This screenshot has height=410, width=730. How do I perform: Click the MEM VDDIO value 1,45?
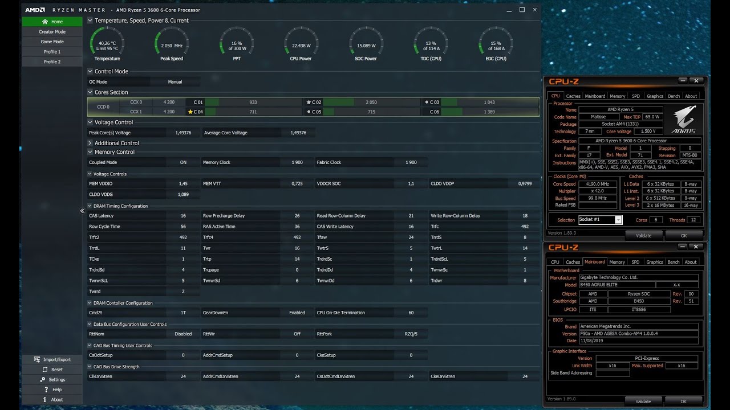tap(183, 184)
